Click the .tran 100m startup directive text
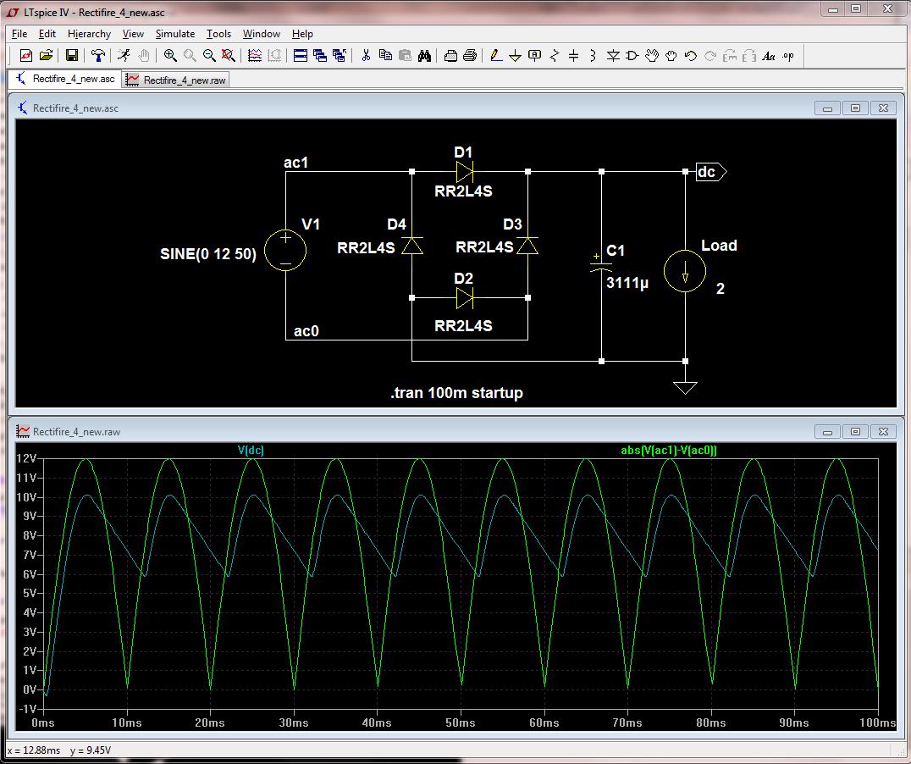Screen dimensions: 911x764 click(456, 393)
